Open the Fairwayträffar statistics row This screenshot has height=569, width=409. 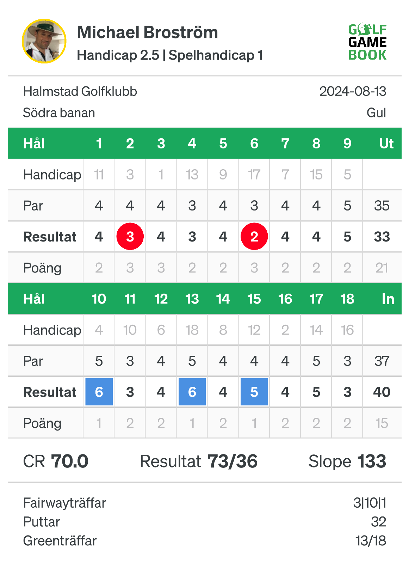tap(205, 503)
